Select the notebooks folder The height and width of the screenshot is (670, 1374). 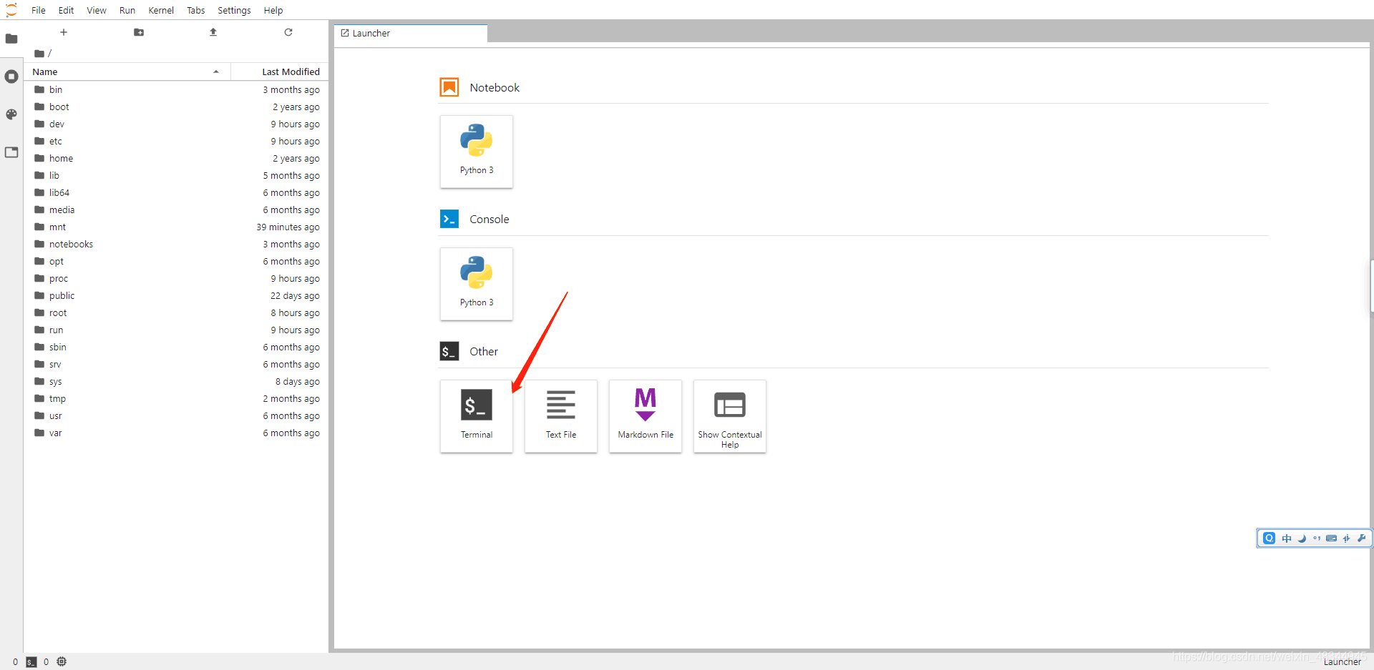point(176,244)
